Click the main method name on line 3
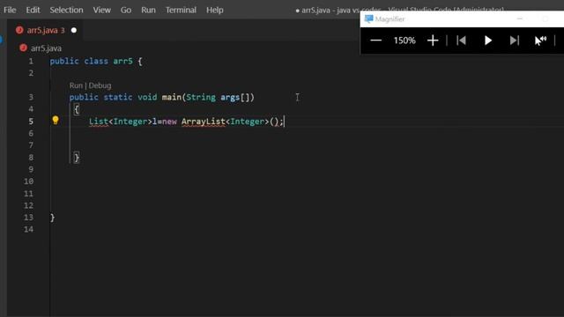 click(x=171, y=97)
